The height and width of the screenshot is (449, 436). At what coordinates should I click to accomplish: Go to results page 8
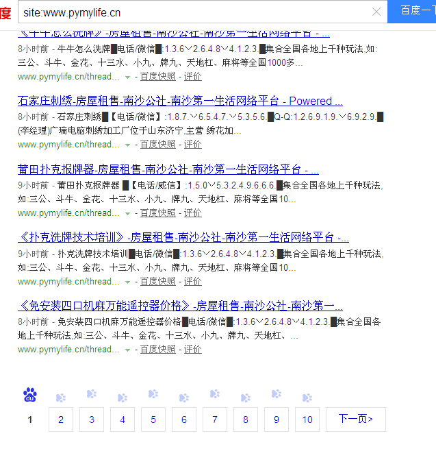[x=246, y=420]
